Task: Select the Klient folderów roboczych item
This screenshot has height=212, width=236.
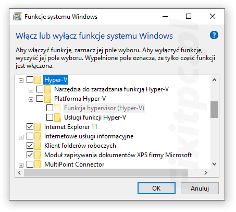Action: [80, 146]
